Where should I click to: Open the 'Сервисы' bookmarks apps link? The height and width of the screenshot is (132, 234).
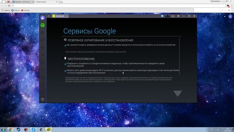(6, 10)
